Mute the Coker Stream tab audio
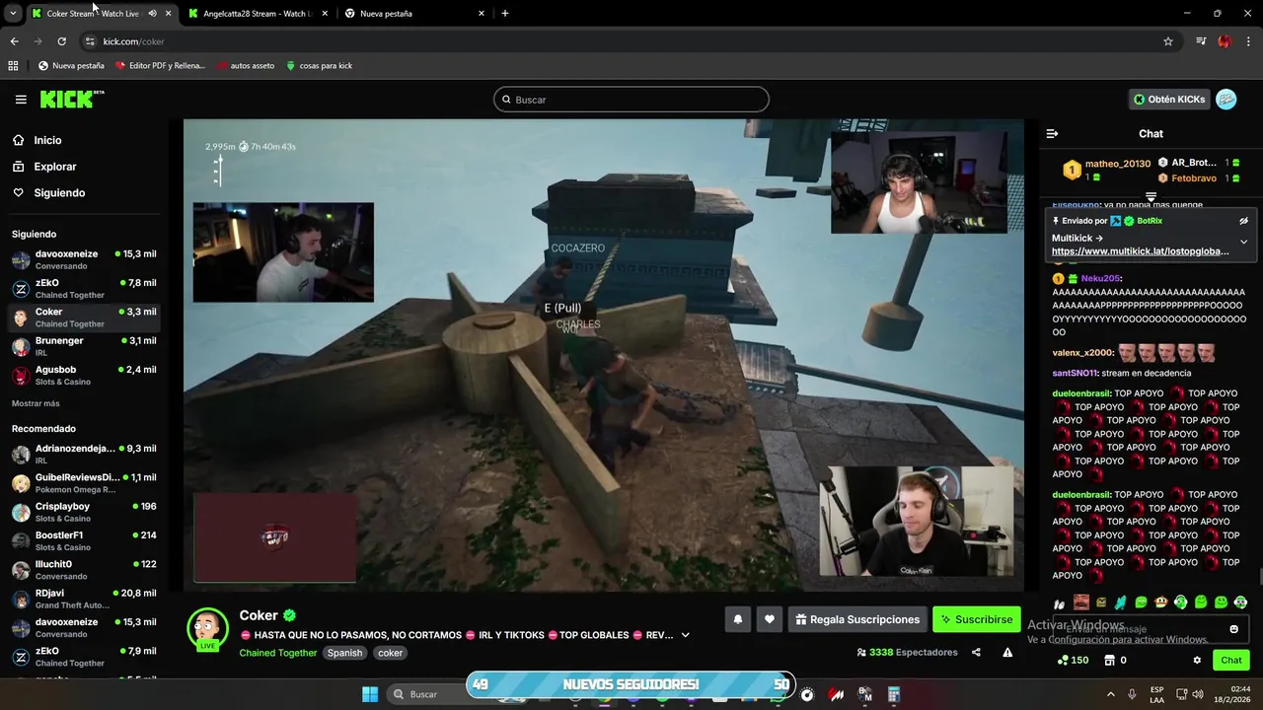The width and height of the screenshot is (1263, 710). click(x=152, y=14)
